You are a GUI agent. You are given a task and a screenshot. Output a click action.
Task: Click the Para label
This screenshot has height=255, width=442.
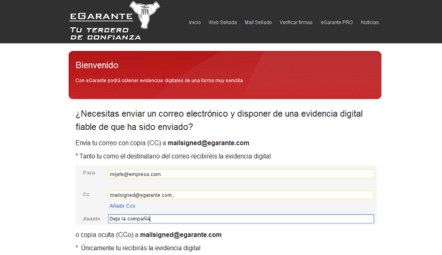click(x=89, y=173)
